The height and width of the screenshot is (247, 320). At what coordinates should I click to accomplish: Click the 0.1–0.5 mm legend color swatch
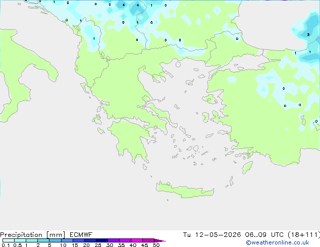pyautogui.click(x=9, y=240)
